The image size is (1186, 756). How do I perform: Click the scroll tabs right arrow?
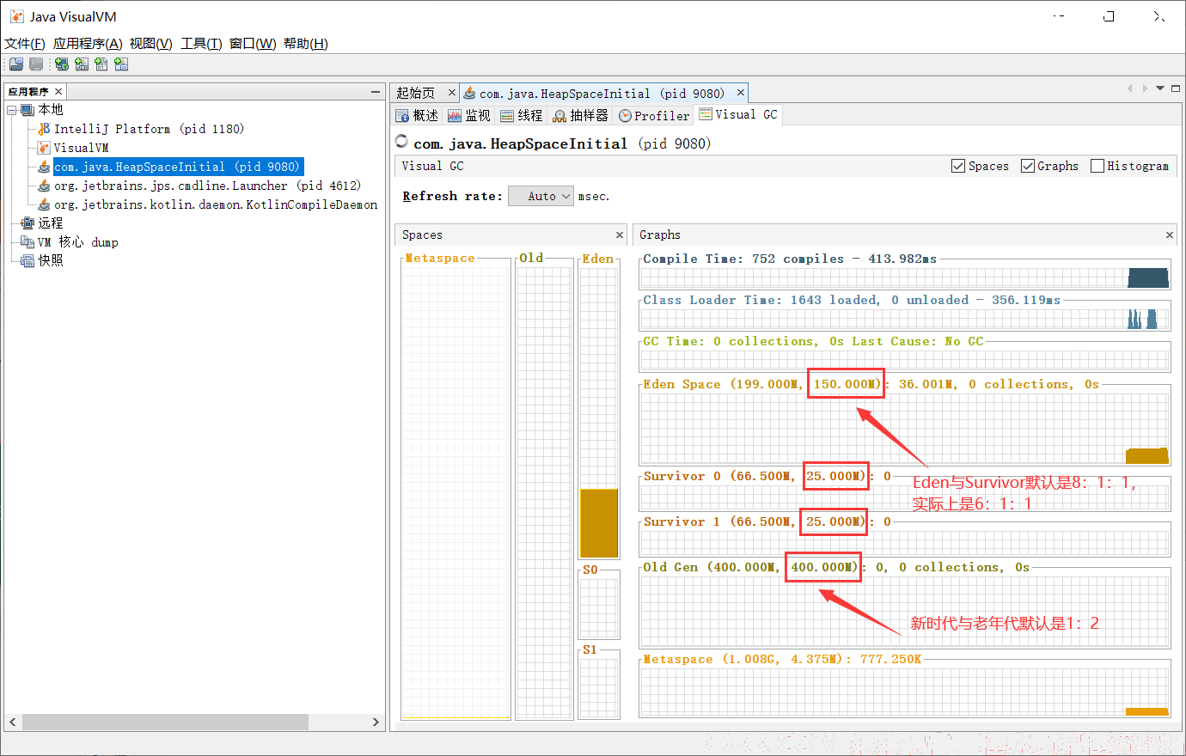tap(1145, 88)
